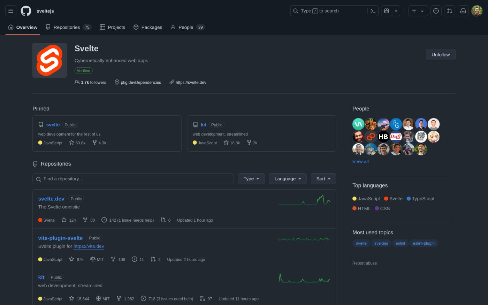Select the eslint-plugin topic tag
The image size is (488, 305).
tap(424, 243)
